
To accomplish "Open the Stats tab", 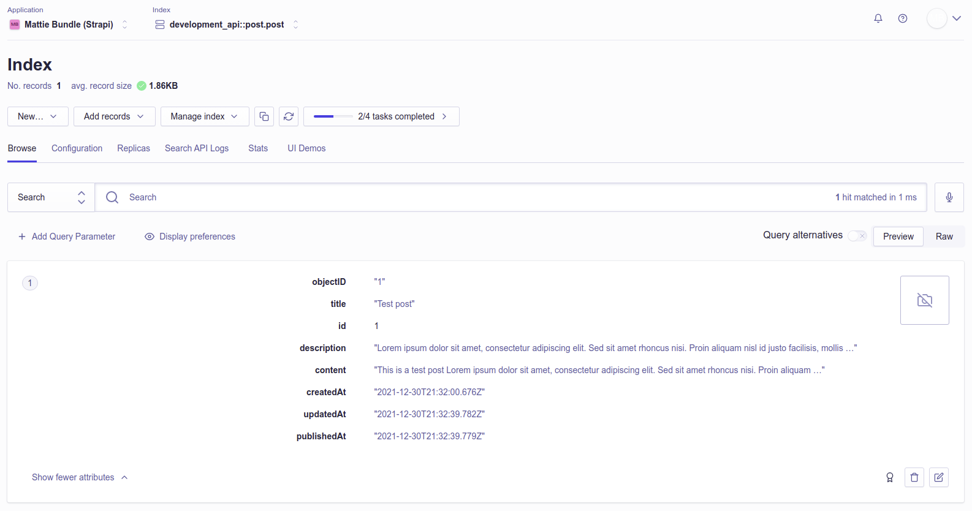I will point(258,148).
